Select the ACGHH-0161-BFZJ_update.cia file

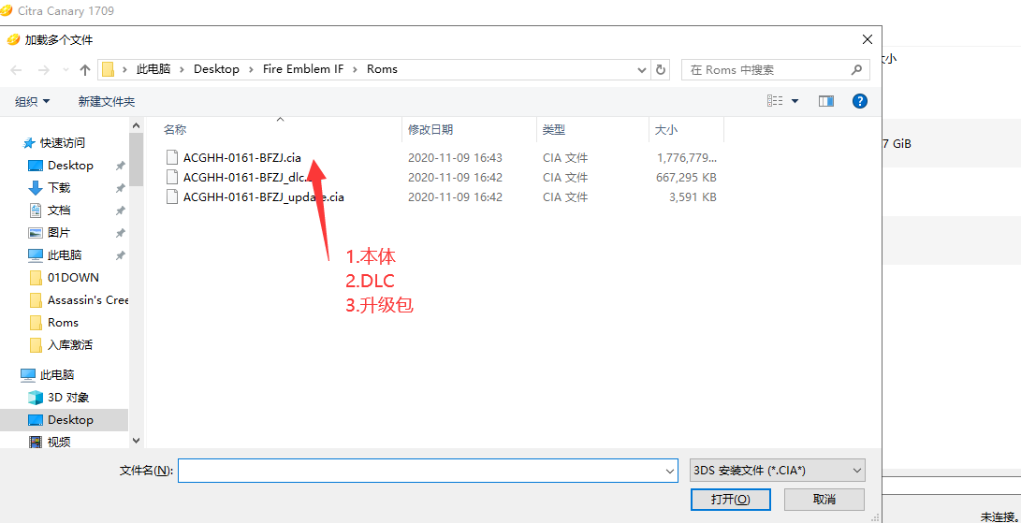tap(263, 197)
